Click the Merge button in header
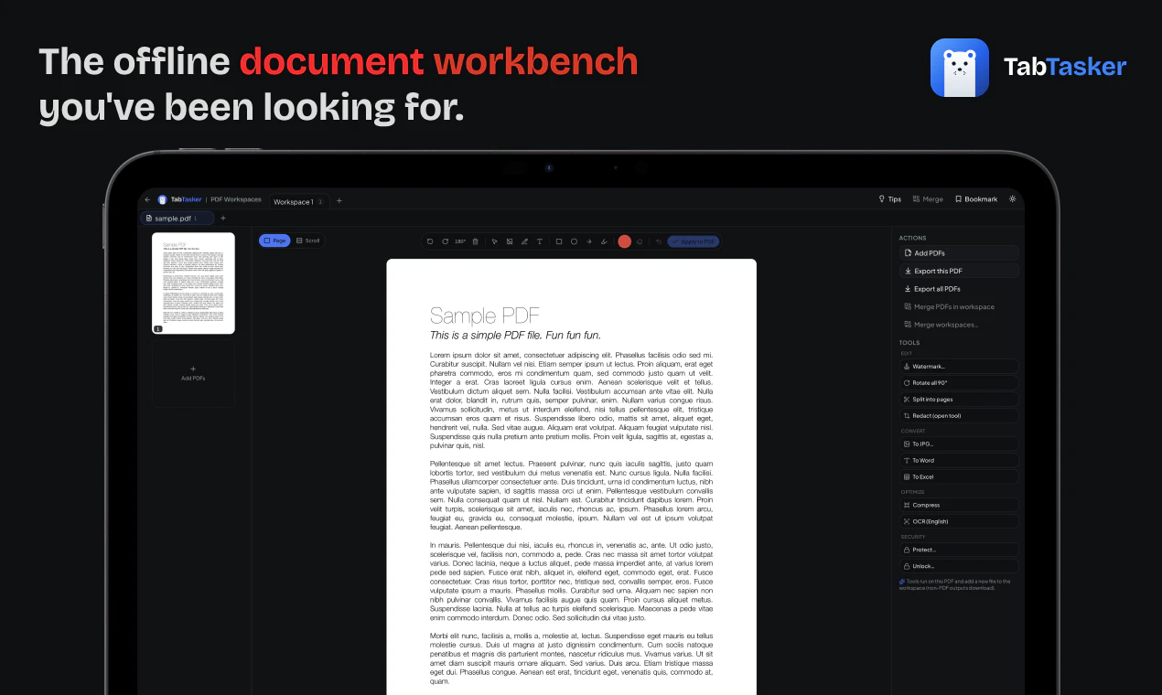 (928, 199)
